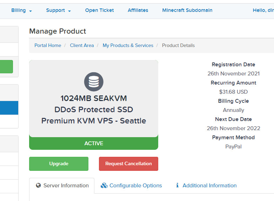274x201 pixels.
Task: Open the Billing dropdown menu
Action: (x=21, y=11)
